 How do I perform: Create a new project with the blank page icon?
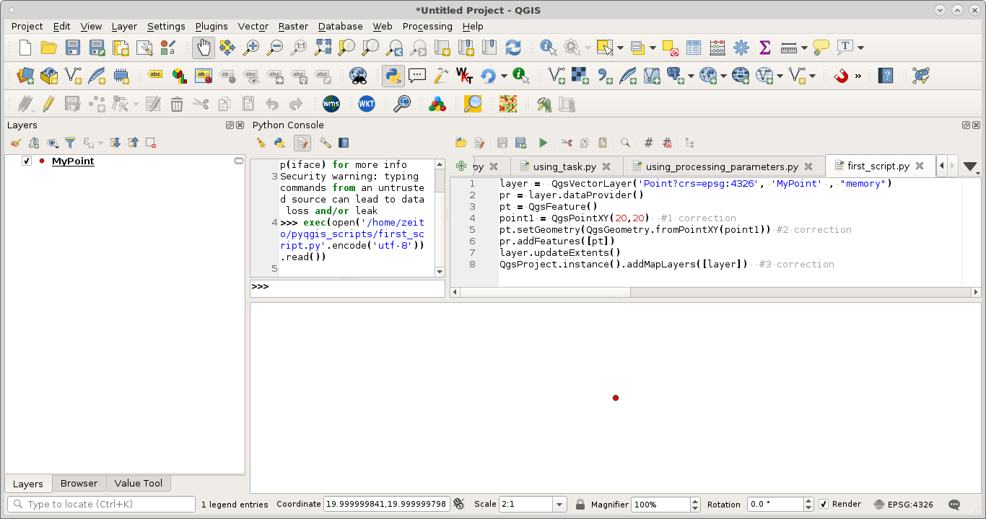[x=25, y=48]
